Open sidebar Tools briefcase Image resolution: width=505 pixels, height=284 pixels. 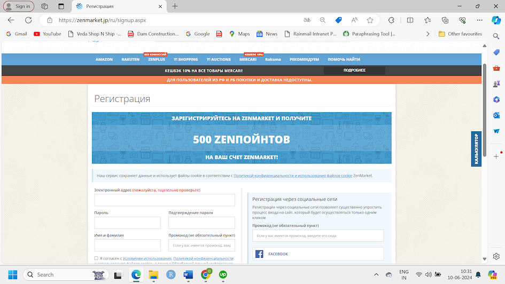point(496,68)
